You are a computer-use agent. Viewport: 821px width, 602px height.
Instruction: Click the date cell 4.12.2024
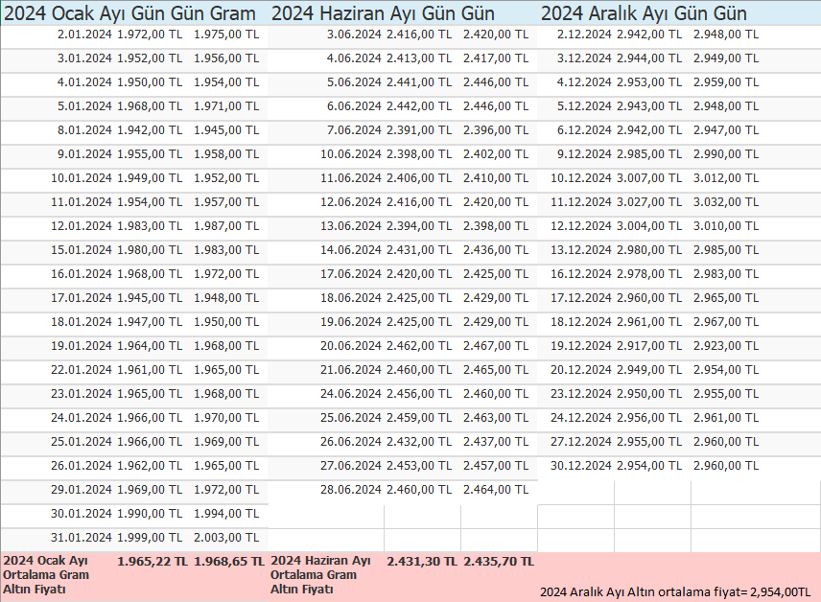(584, 82)
